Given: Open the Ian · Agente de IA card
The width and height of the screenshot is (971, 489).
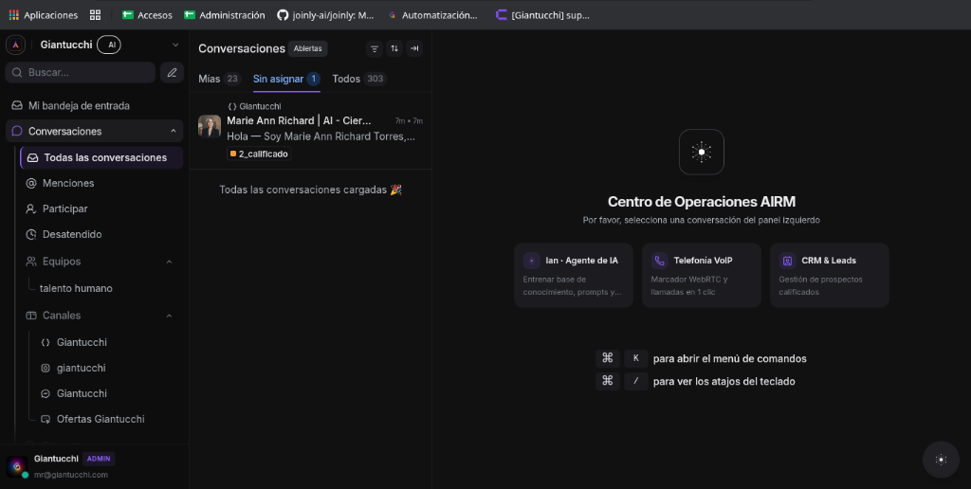Looking at the screenshot, I should 574,276.
